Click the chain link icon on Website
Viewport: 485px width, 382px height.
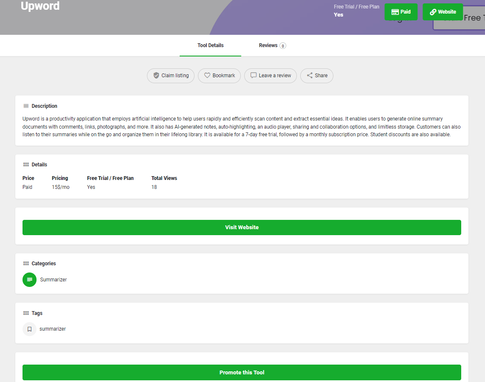[x=433, y=12]
